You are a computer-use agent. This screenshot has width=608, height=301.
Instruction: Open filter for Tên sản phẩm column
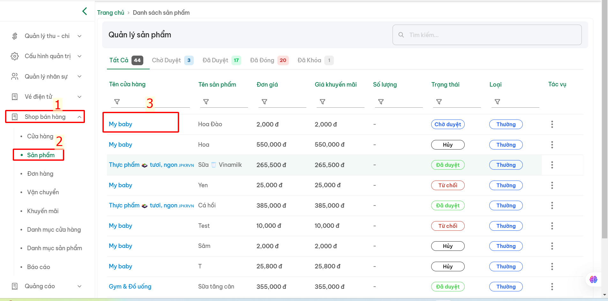tap(206, 102)
